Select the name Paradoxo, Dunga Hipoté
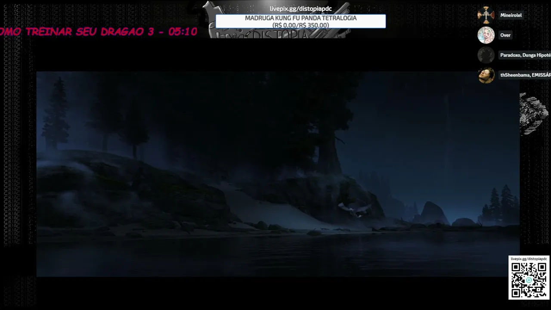The width and height of the screenshot is (551, 310). point(526,55)
